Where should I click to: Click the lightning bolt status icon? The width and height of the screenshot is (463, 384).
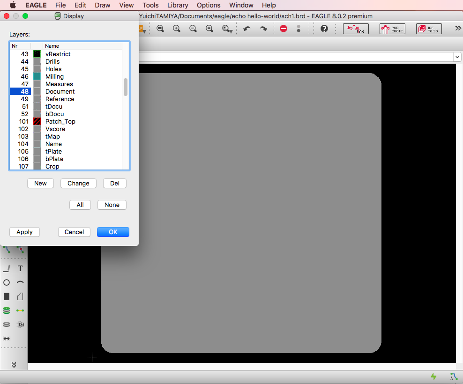point(433,377)
